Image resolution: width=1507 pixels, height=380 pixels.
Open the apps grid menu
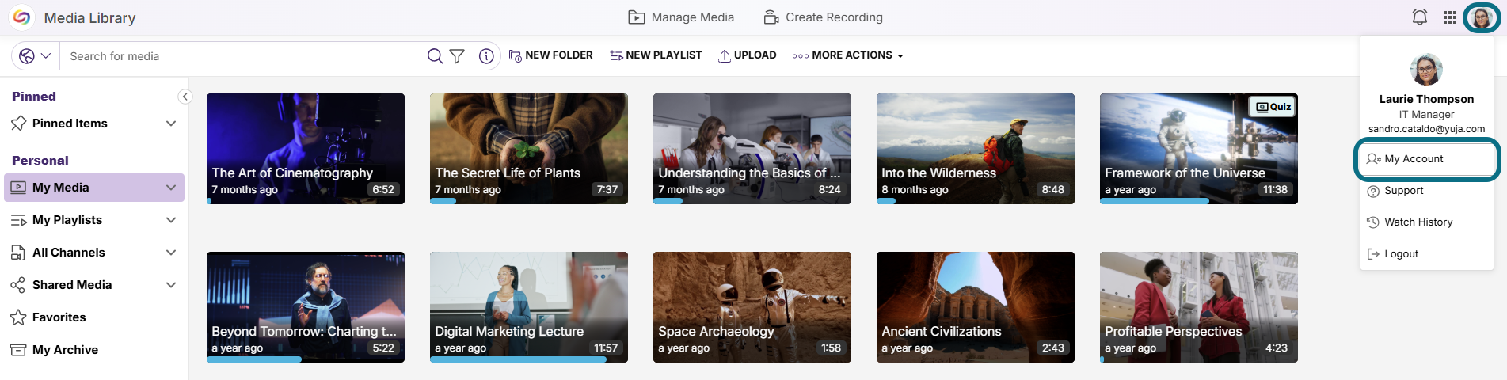1450,17
